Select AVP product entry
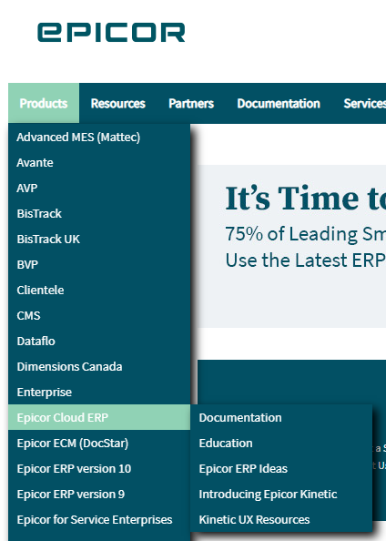Screen dimensions: 386x541 (x=99, y=188)
